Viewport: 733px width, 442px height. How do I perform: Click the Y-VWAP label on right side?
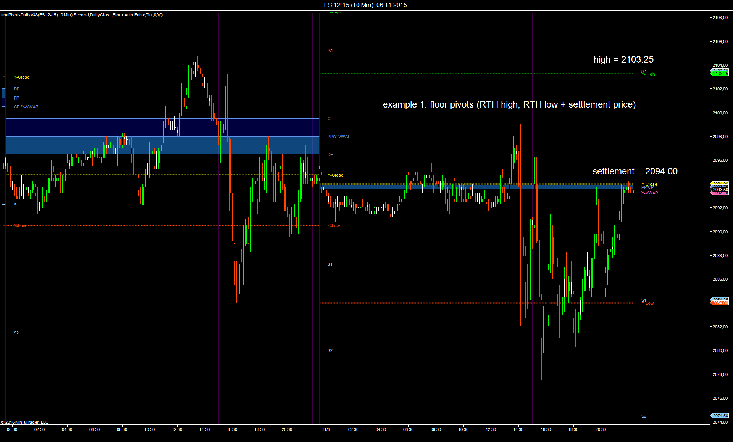[649, 193]
